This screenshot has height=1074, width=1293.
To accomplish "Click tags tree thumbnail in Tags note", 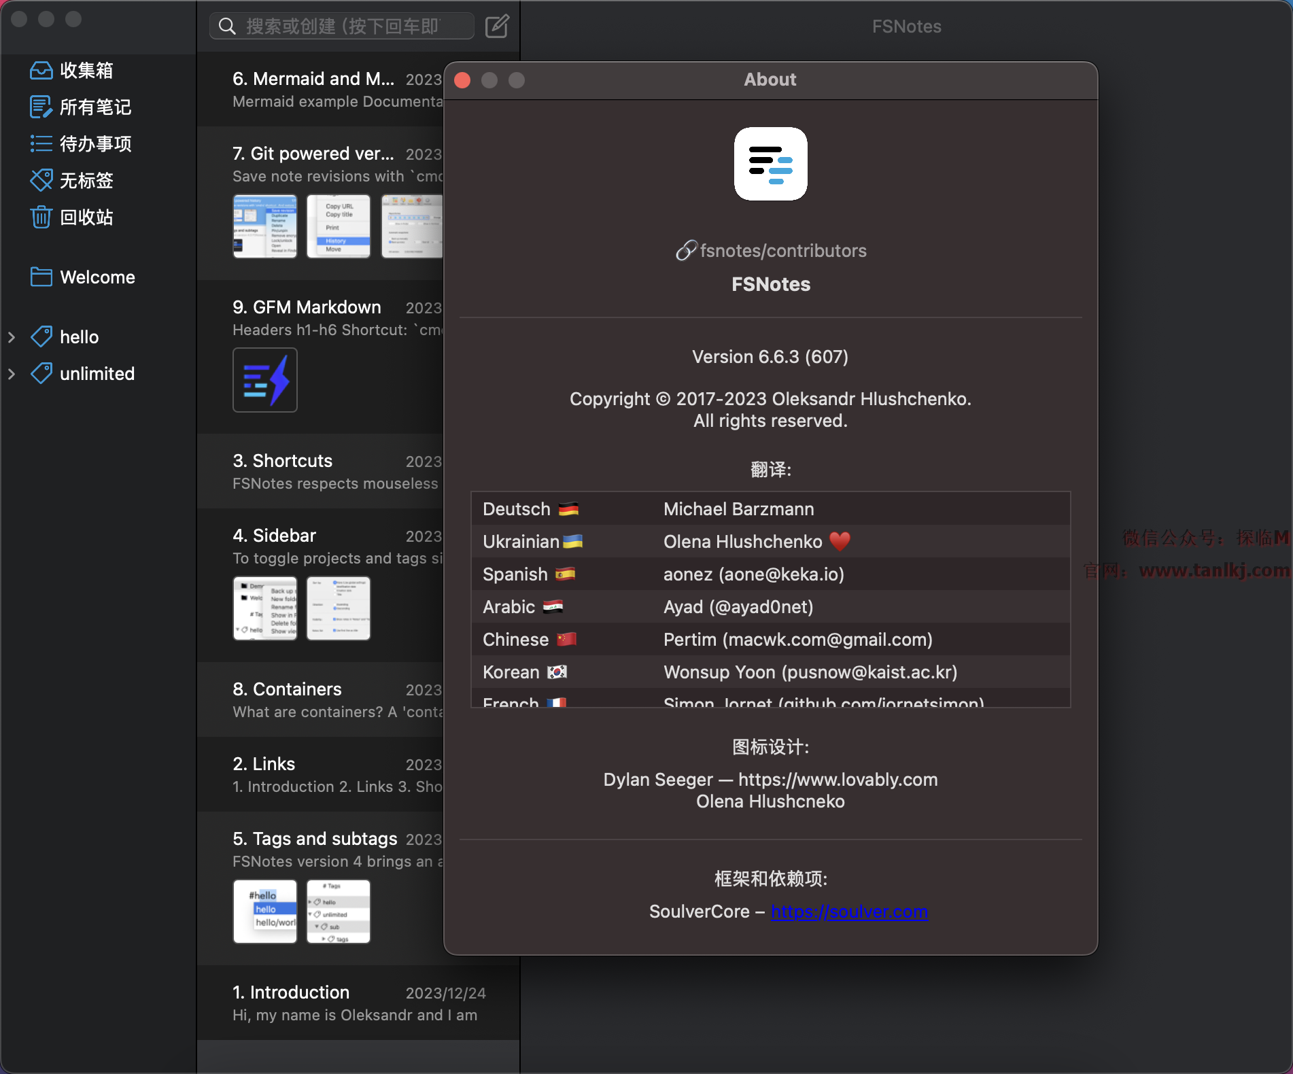I will 339,912.
